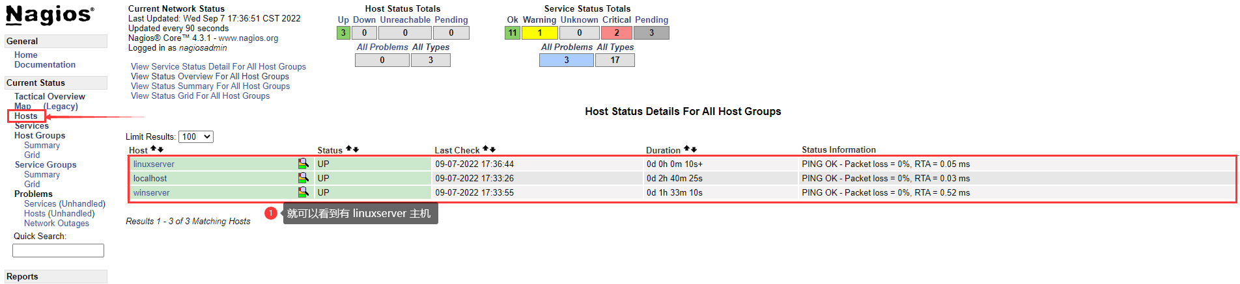This screenshot has width=1240, height=284.
Task: Open Documentation from the sidebar
Action: [45, 65]
